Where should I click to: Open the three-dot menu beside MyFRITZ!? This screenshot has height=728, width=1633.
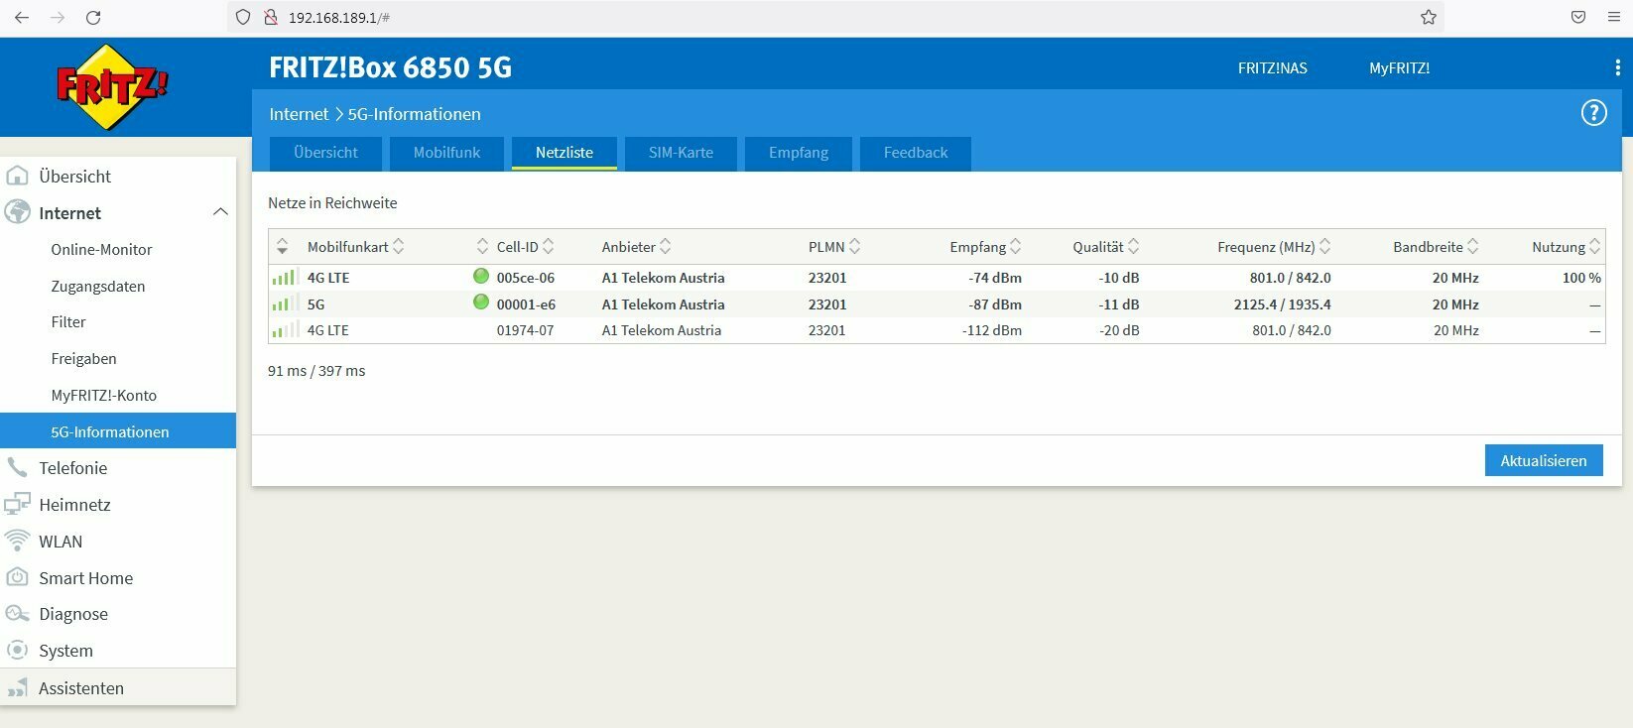click(1618, 67)
